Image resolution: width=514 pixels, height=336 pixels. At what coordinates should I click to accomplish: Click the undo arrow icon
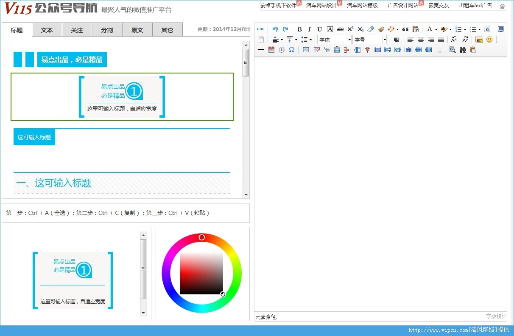(x=275, y=29)
